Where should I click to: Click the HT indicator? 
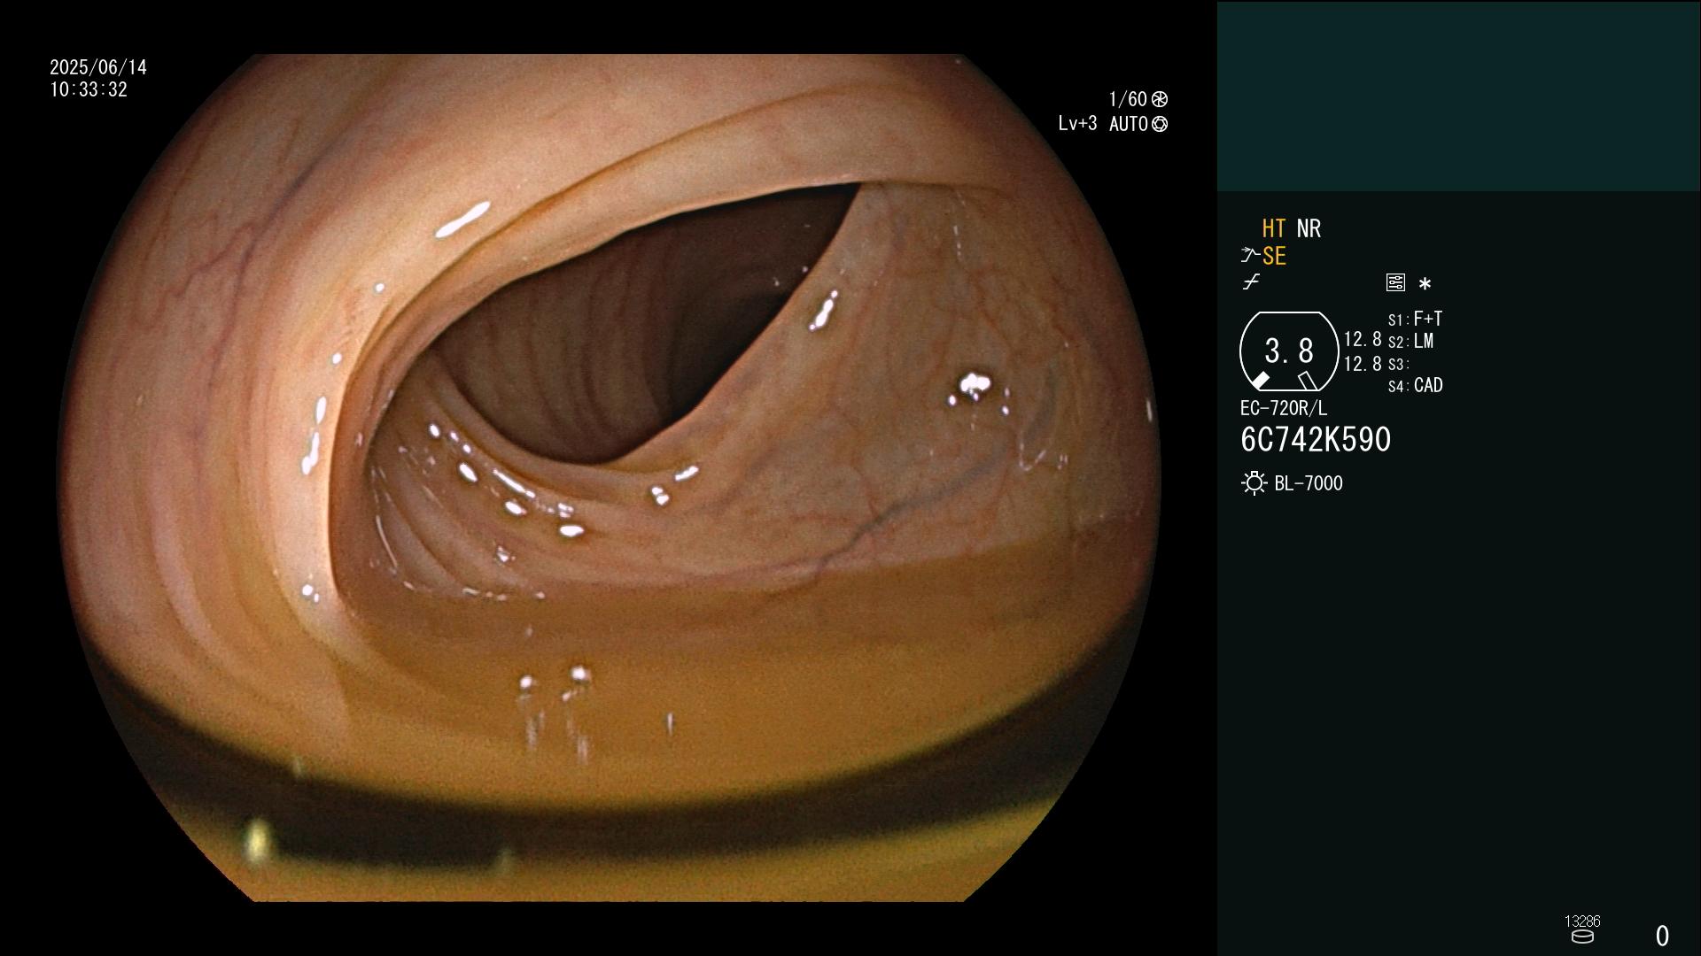(1274, 228)
